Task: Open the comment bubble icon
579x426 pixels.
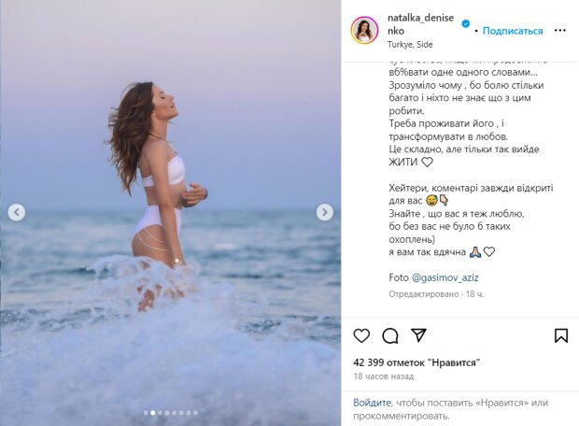Action: [390, 335]
